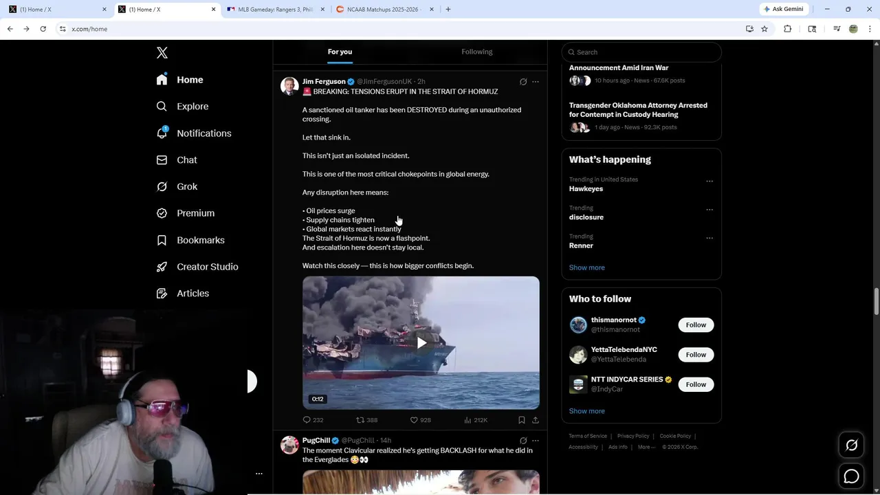The width and height of the screenshot is (880, 495).
Task: Open Privacy Policy link
Action: [x=633, y=436]
